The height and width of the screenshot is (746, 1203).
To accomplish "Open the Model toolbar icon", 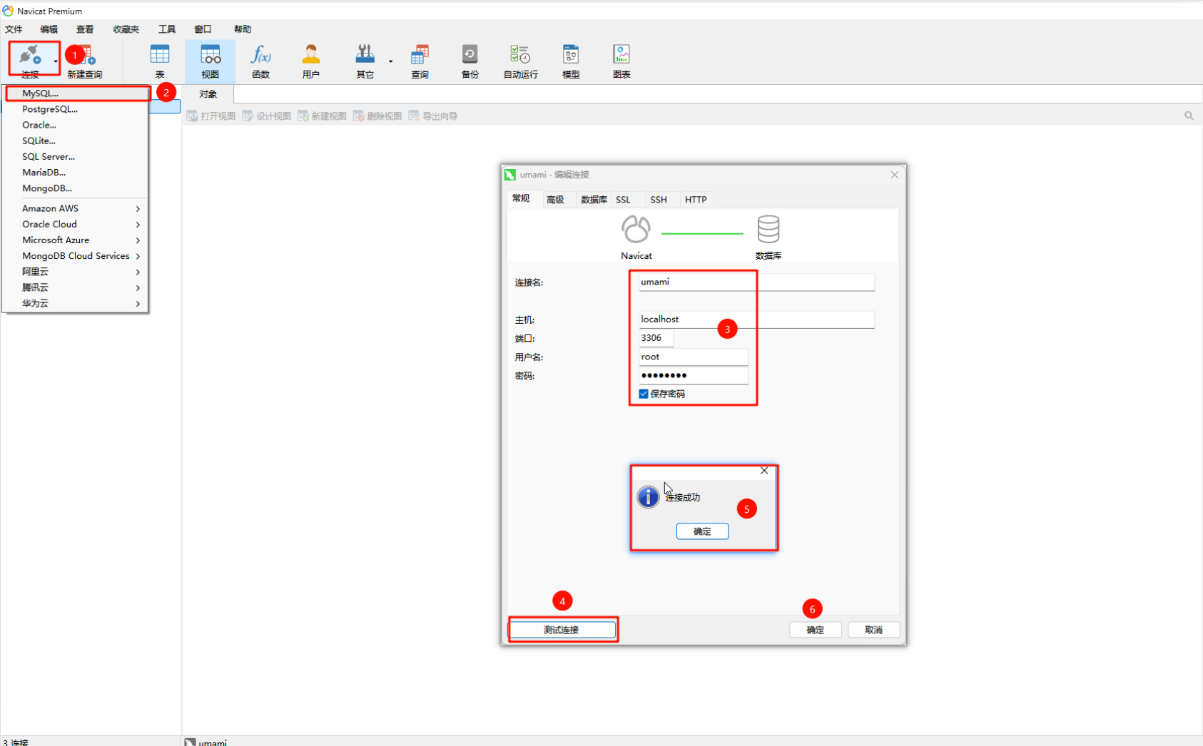I will [571, 54].
